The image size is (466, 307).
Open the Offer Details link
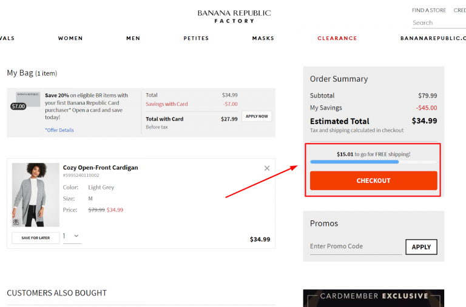(59, 130)
